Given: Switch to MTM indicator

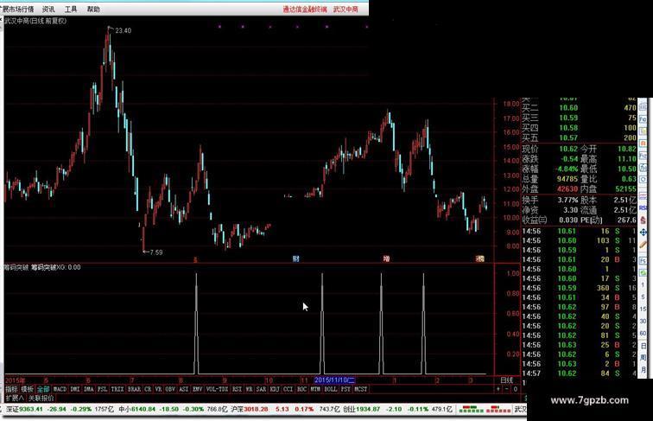Looking at the screenshot, I should 315,389.
